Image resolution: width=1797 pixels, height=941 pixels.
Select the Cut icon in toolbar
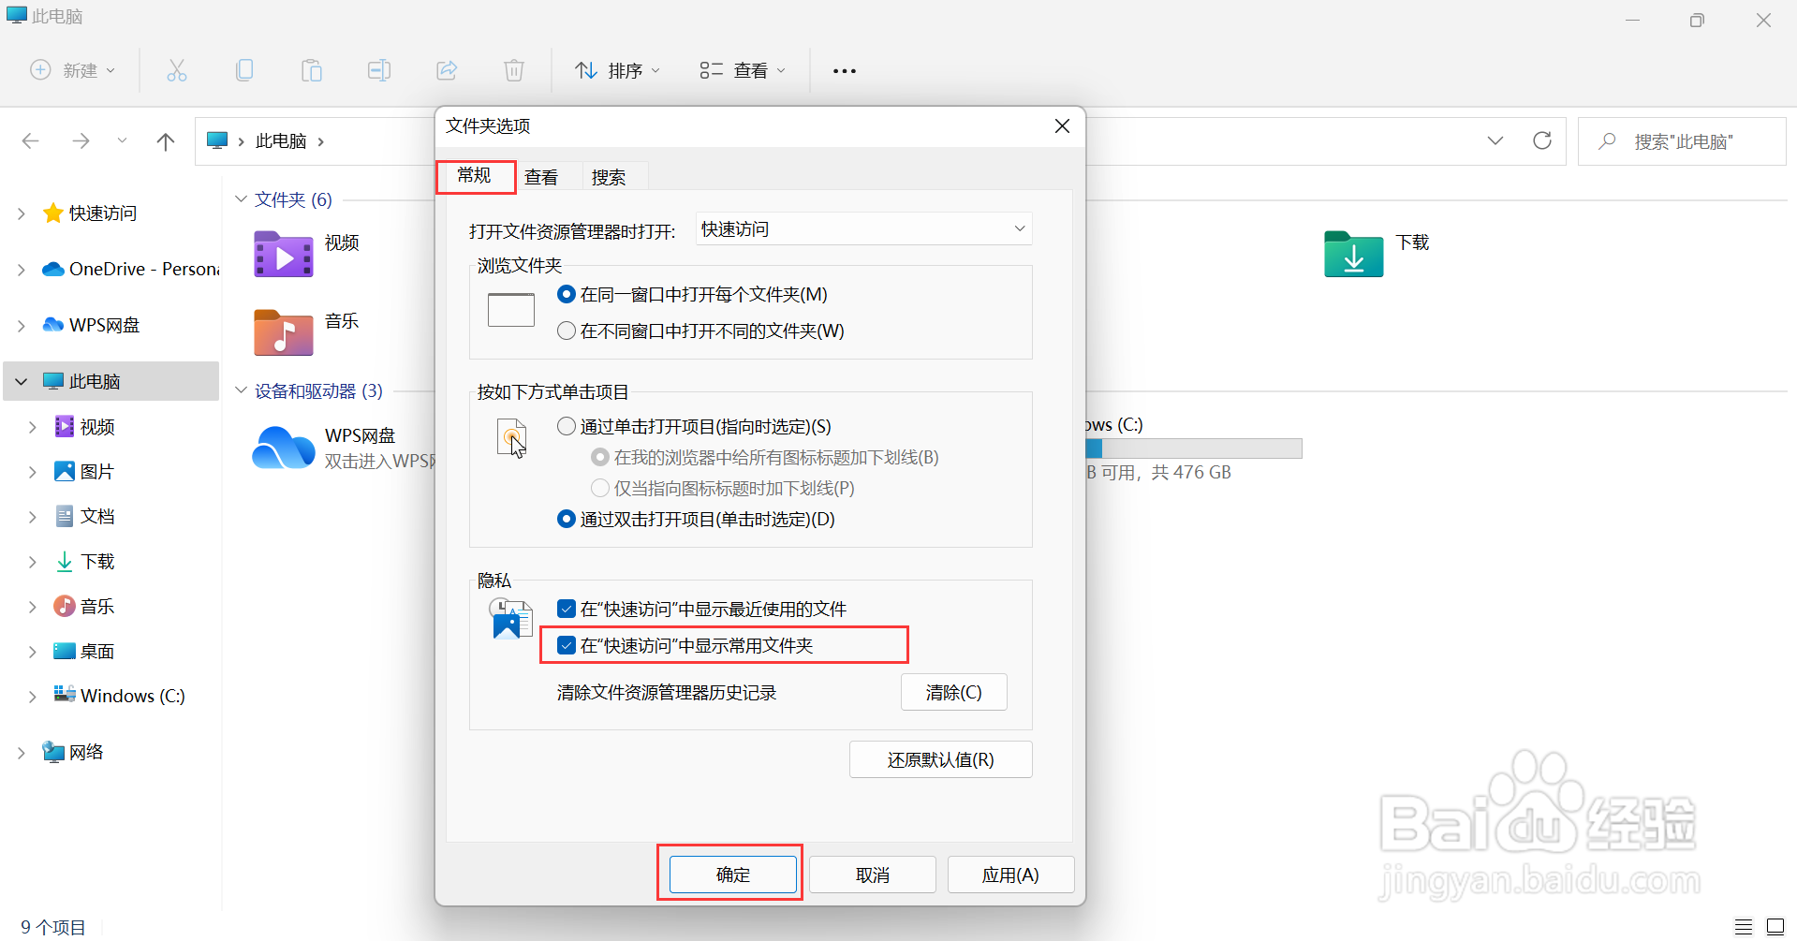(x=177, y=70)
